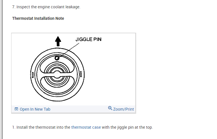Click the left mounting tab on thermostat drawing
217x139 pixels.
coord(33,75)
